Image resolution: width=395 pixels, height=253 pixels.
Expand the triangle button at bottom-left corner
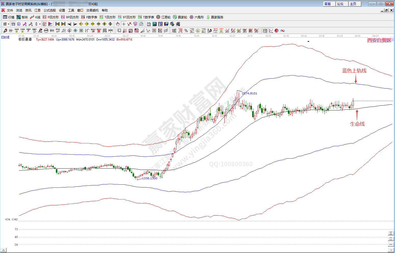pyautogui.click(x=3, y=250)
